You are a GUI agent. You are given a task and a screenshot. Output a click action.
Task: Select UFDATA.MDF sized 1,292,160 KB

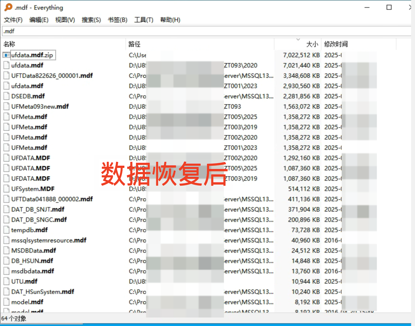(31, 158)
